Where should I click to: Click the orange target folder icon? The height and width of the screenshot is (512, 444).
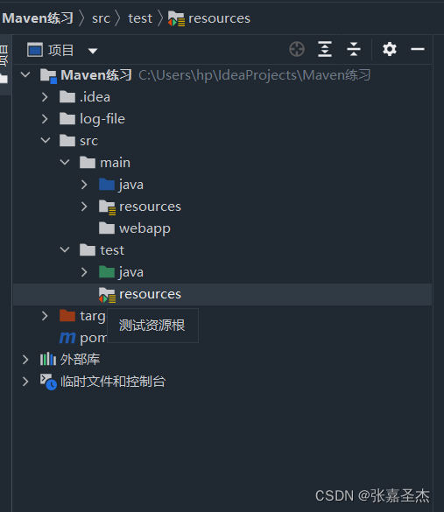pyautogui.click(x=67, y=316)
